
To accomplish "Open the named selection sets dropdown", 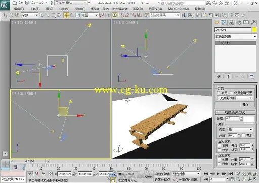I will point(165,15).
